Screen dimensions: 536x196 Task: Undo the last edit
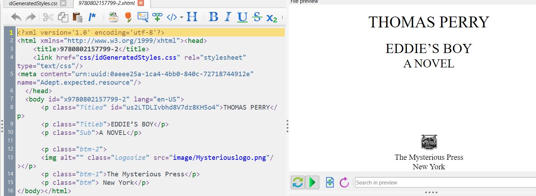(x=17, y=17)
